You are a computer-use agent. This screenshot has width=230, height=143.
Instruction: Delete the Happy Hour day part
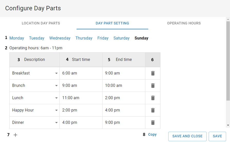coord(153,110)
